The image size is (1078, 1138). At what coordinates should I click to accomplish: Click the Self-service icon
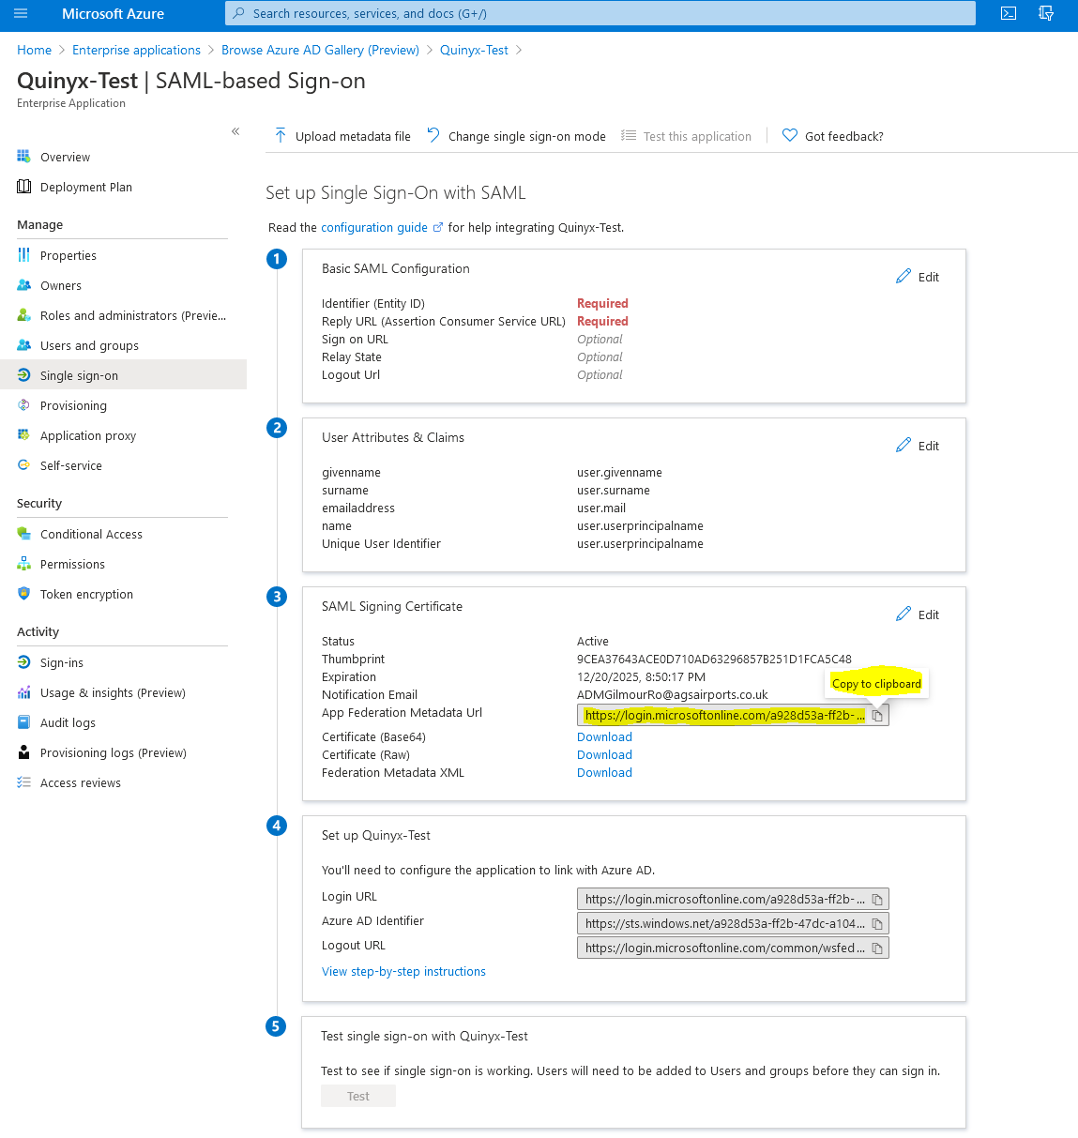point(23,465)
